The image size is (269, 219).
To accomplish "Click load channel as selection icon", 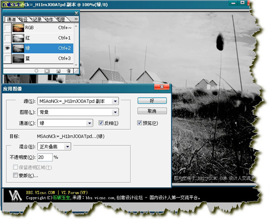I will [x=36, y=71].
